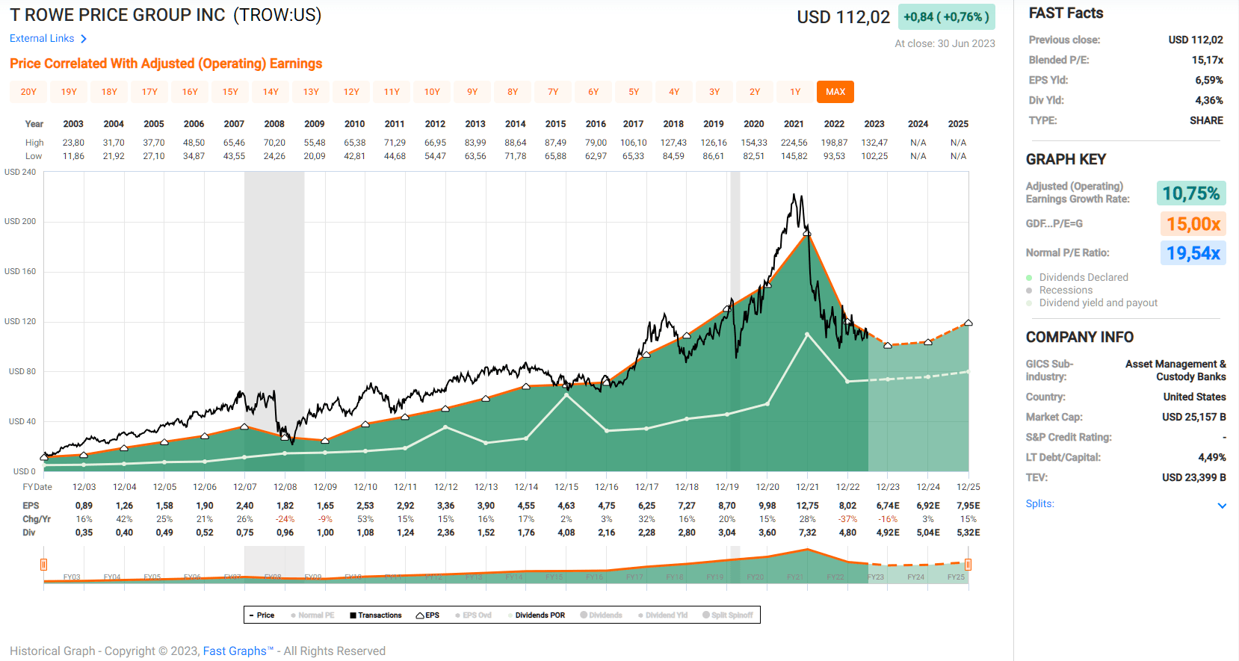Choose the 18Y period button
The height and width of the screenshot is (661, 1239).
(x=109, y=92)
